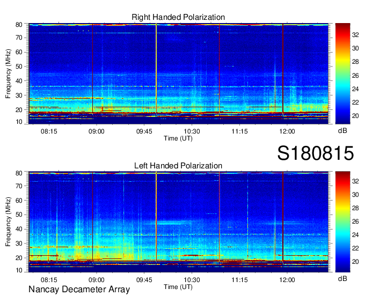Click the bottom plot's 60 MHz frequency label
The image size is (365, 296).
click(x=19, y=200)
